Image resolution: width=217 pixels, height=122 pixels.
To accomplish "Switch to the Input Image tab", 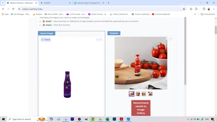I will point(47,33).
